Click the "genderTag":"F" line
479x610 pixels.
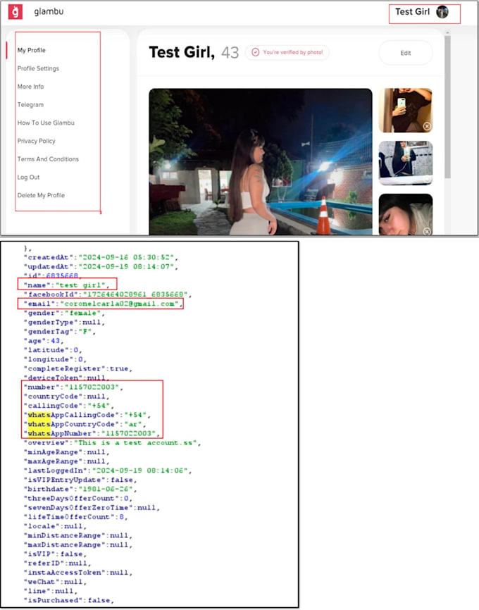coord(60,332)
